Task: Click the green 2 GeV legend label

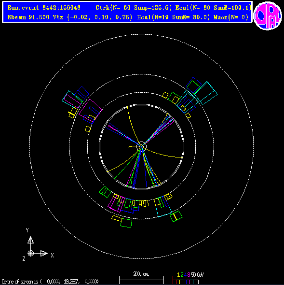Action: tap(182, 274)
